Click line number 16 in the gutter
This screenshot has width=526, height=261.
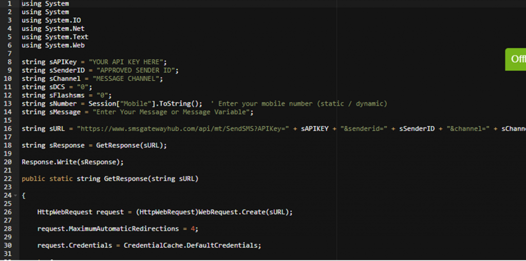point(10,128)
